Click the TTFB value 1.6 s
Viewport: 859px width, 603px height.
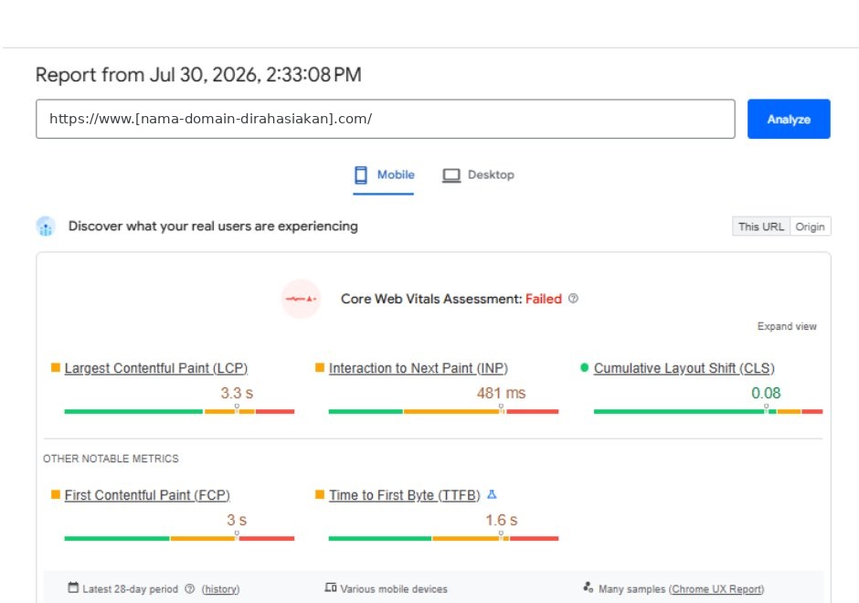point(502,520)
